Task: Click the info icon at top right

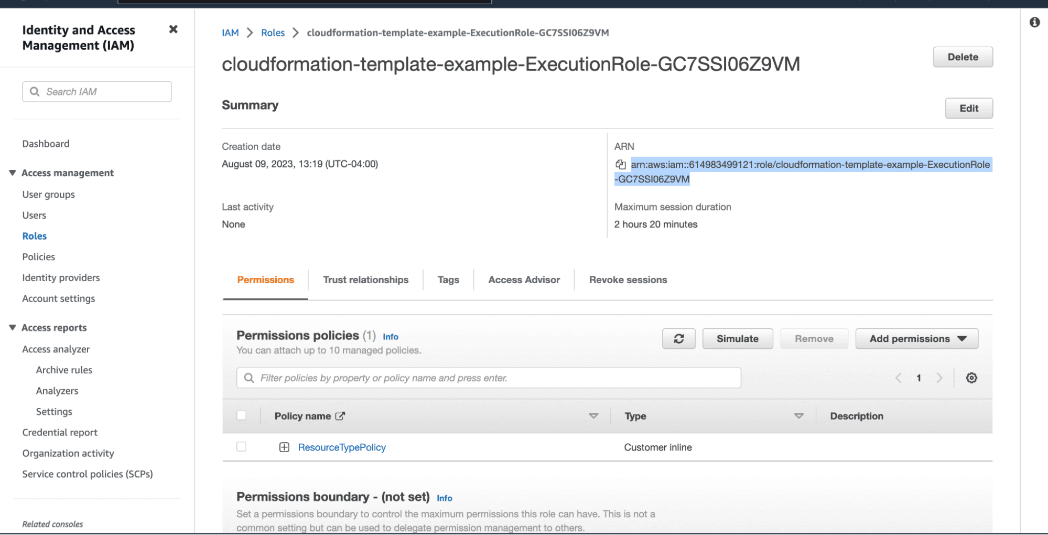Action: [1034, 23]
